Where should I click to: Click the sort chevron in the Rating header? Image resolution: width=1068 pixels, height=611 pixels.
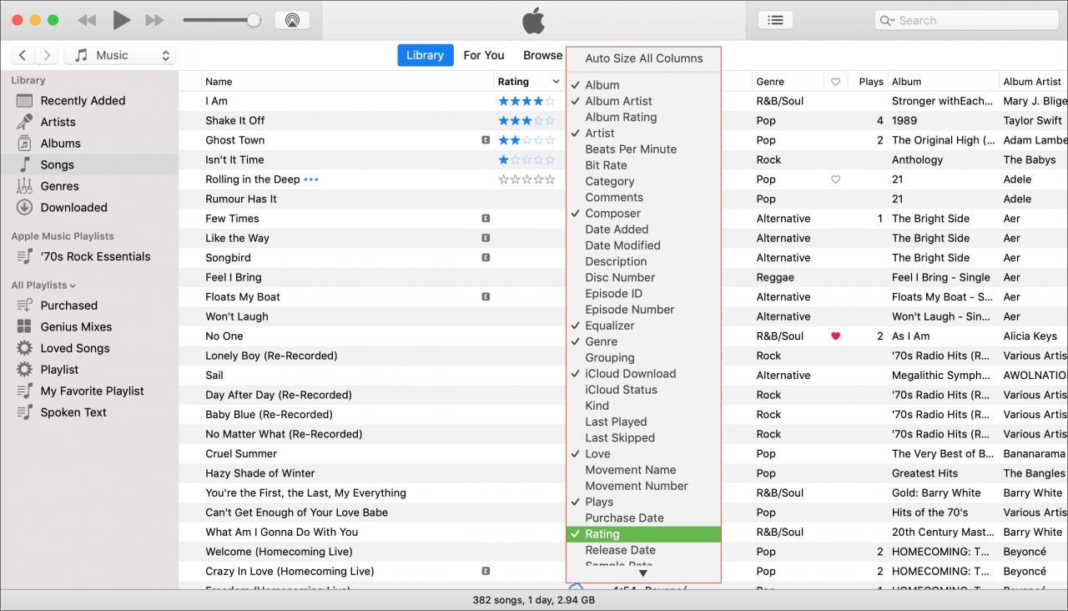pyautogui.click(x=556, y=82)
